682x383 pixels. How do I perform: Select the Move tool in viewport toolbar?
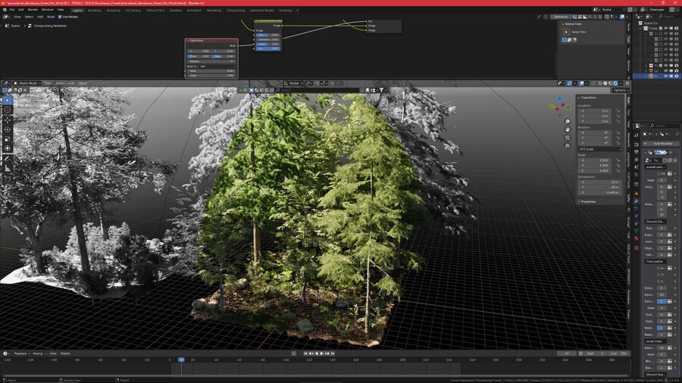click(8, 119)
